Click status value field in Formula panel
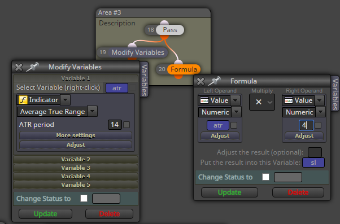 point(288,177)
